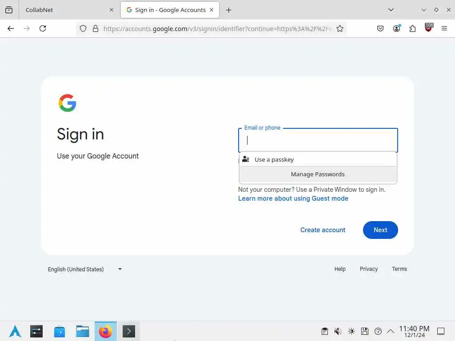455x341 pixels.
Task: Select the Use a passkey option
Action: point(318,159)
